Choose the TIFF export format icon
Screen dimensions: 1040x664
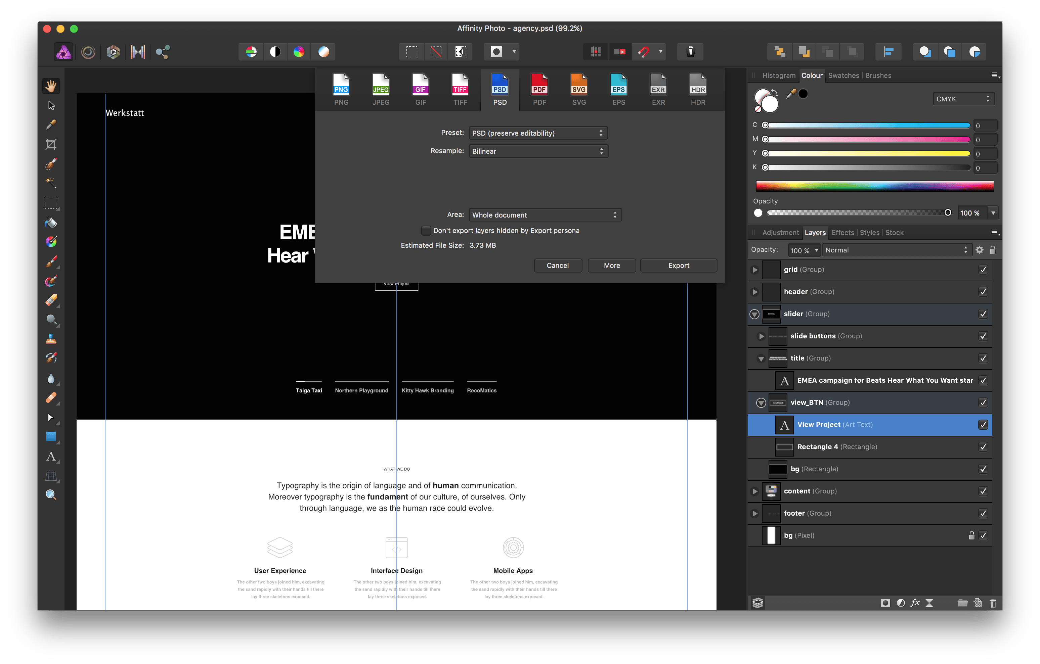tap(460, 90)
